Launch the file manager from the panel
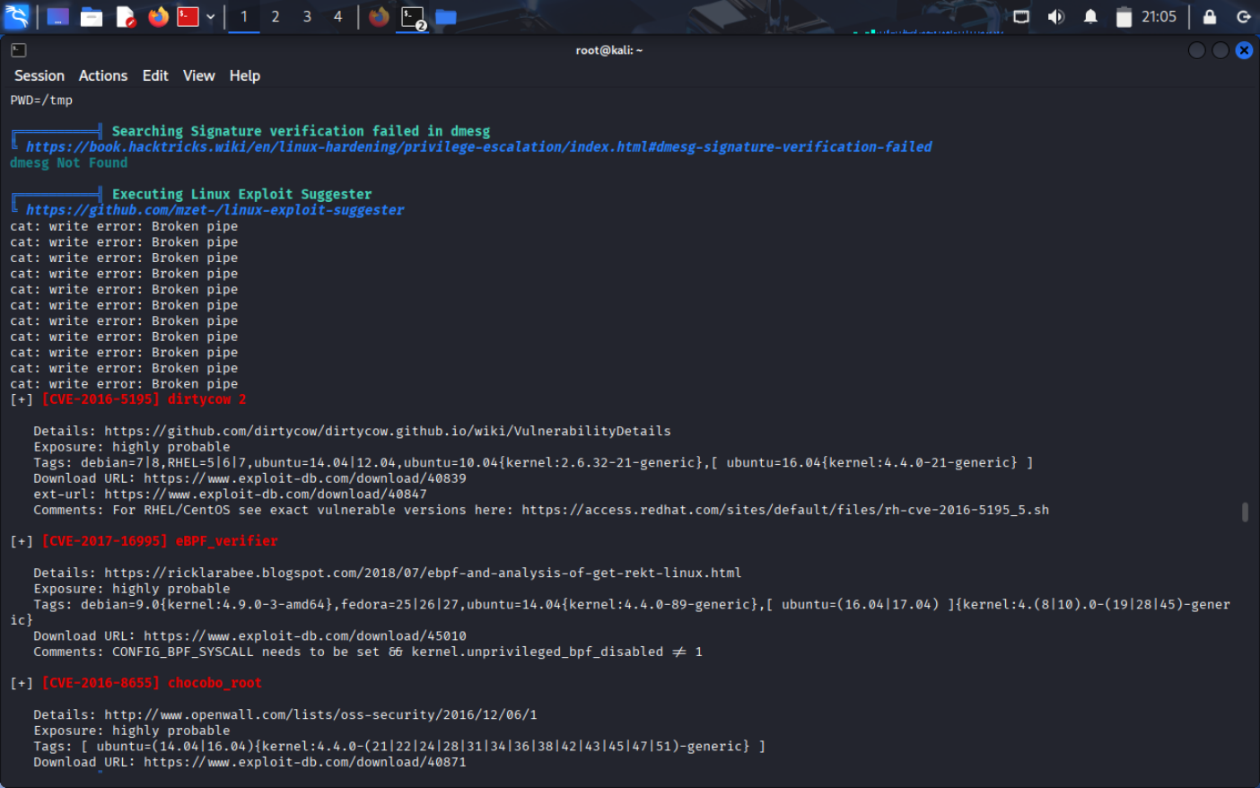1260x788 pixels. [x=92, y=16]
